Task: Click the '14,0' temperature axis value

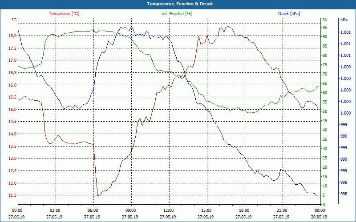Action: point(13,134)
